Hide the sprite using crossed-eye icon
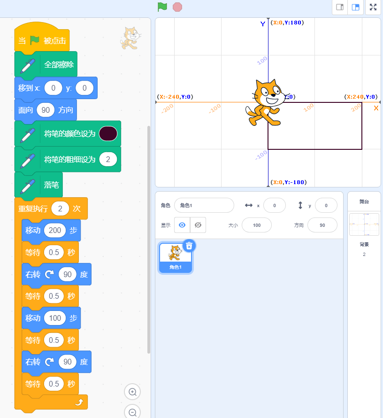 click(198, 225)
